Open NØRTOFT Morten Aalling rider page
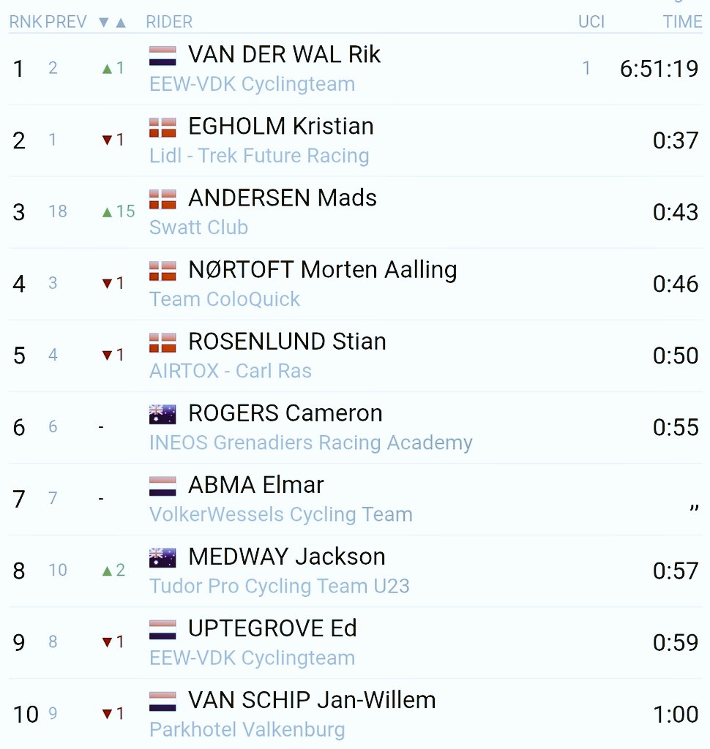 [322, 270]
